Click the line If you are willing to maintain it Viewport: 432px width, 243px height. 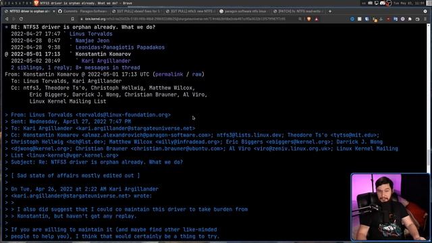click(114, 230)
